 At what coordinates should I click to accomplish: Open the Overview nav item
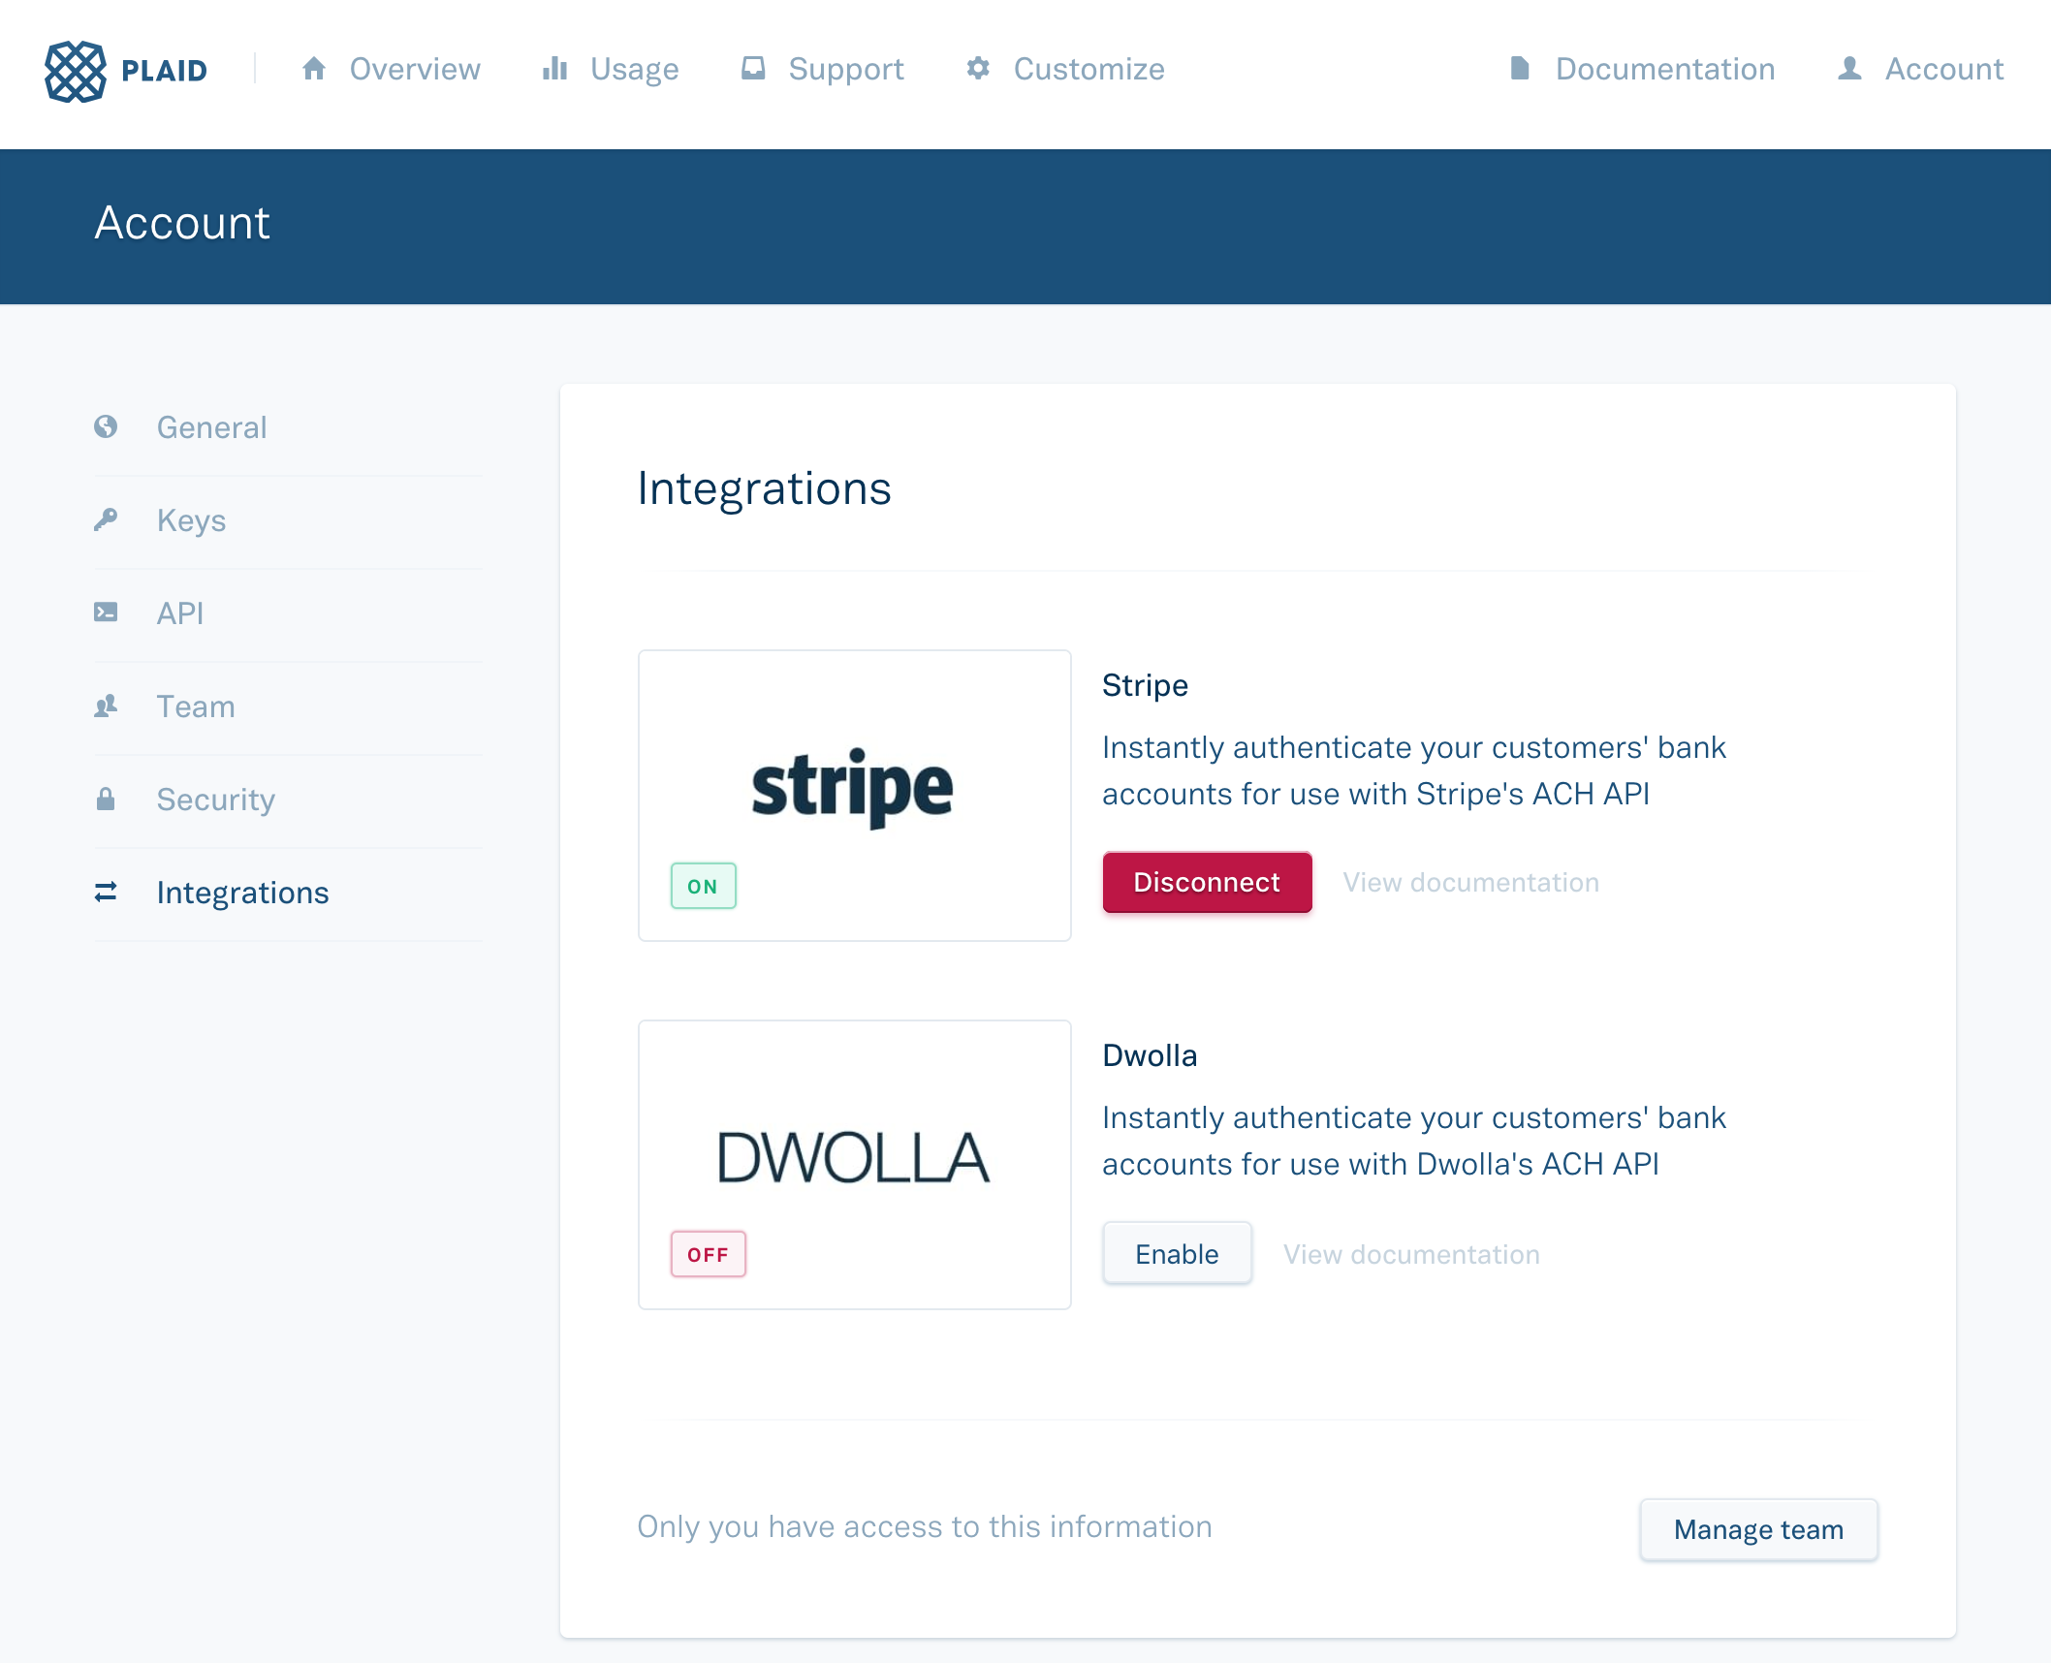point(391,69)
